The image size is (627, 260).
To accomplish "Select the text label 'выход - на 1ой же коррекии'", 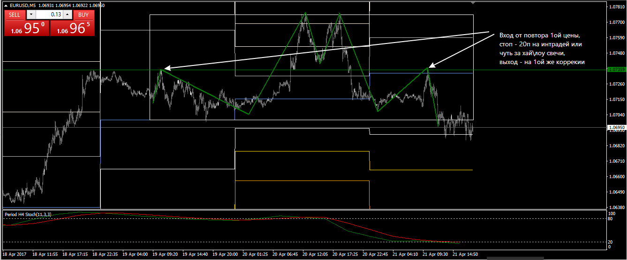I will coord(542,62).
